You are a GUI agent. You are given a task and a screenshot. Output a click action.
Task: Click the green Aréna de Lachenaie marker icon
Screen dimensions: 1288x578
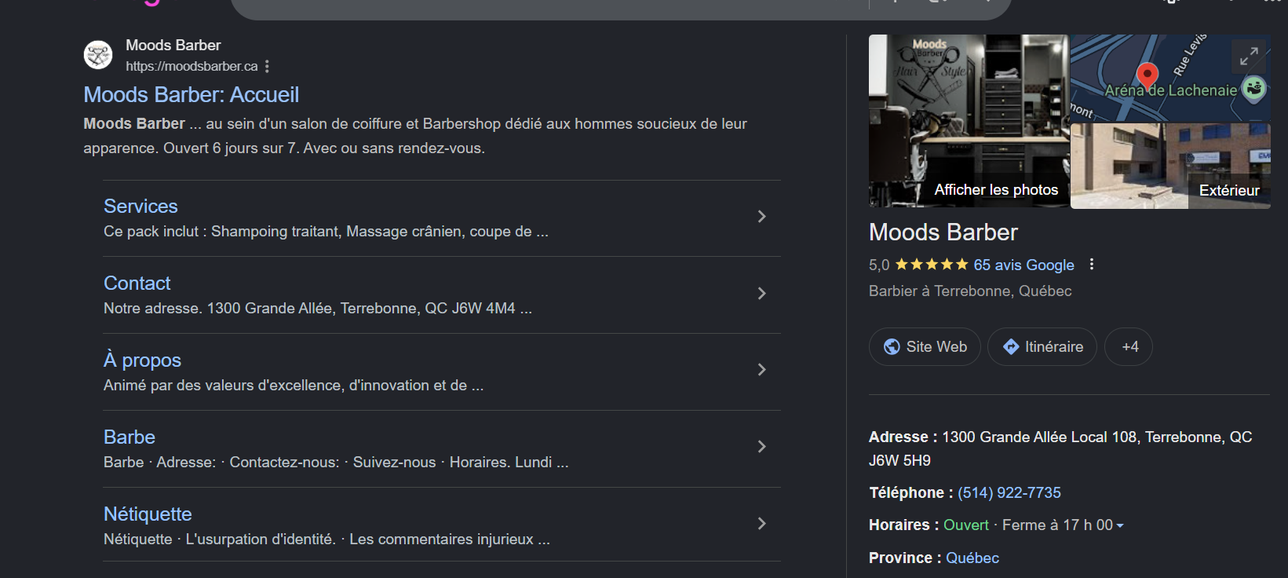coord(1254,88)
